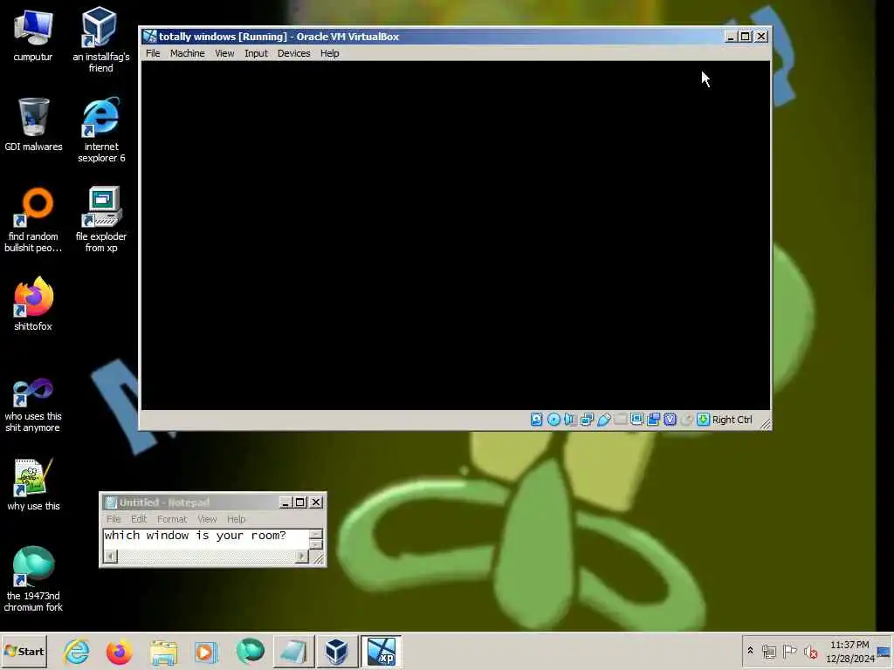The height and width of the screenshot is (670, 894).
Task: Open the Help menu in VirtualBox
Action: pos(329,53)
